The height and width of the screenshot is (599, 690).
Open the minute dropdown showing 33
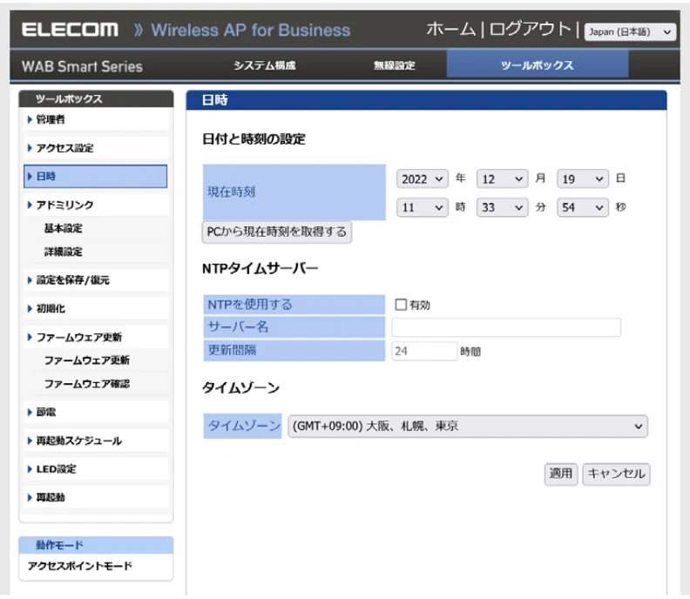pos(503,207)
